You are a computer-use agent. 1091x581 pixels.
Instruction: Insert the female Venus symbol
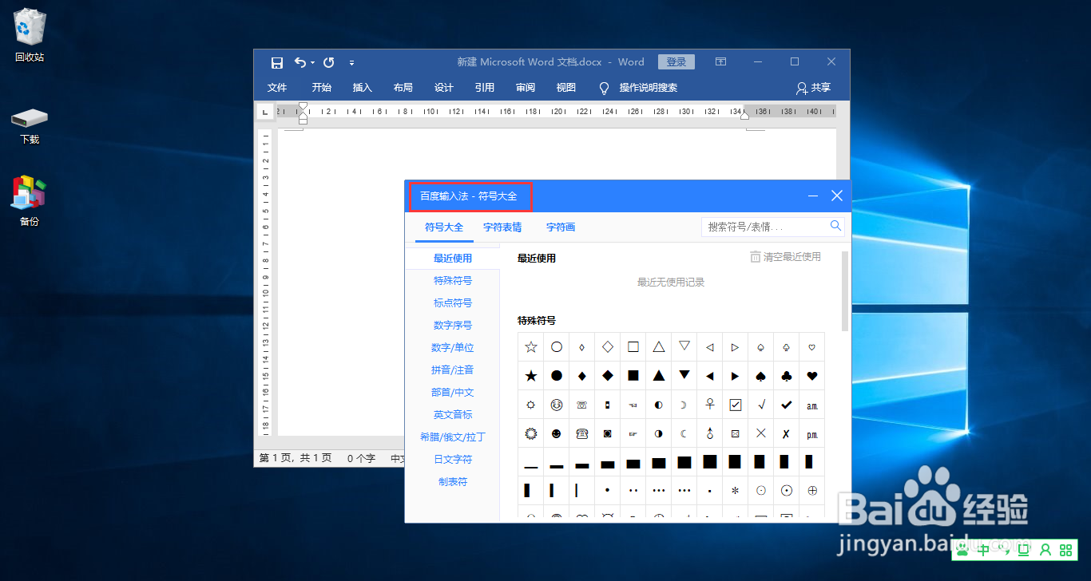(x=710, y=405)
